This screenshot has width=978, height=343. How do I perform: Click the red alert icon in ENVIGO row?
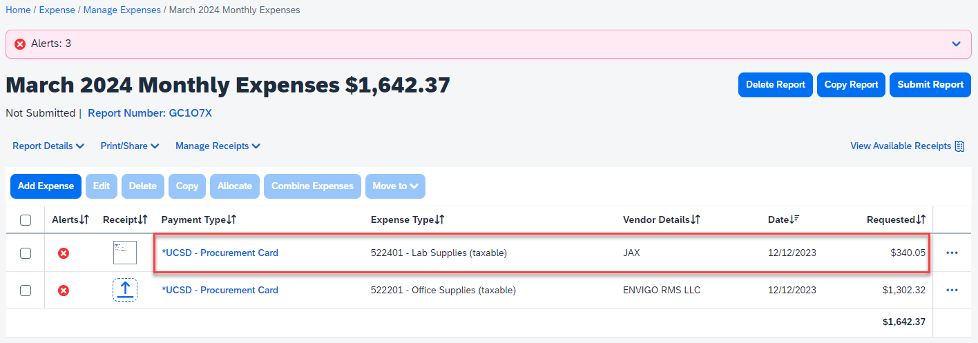(64, 291)
